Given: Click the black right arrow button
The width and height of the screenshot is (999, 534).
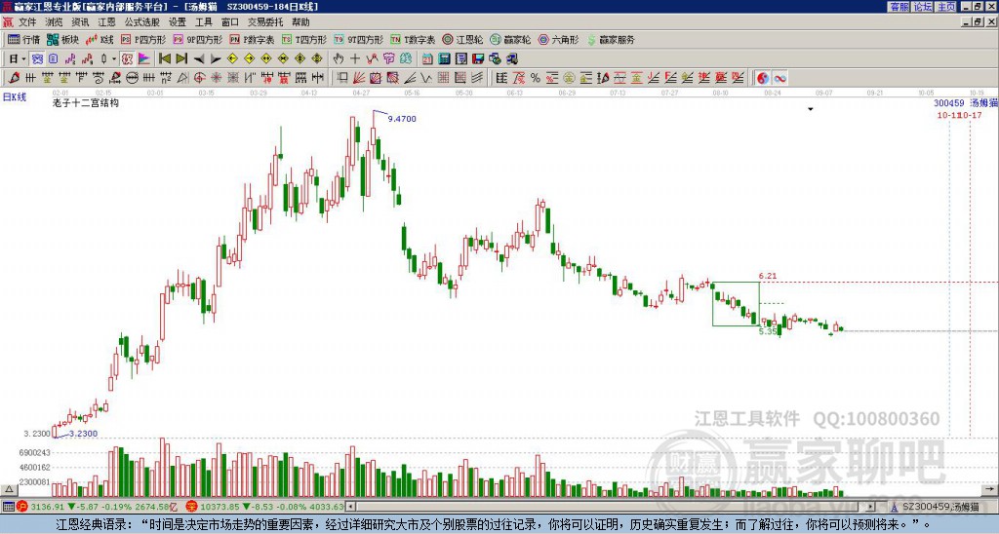Looking at the screenshot, I should pyautogui.click(x=216, y=59).
